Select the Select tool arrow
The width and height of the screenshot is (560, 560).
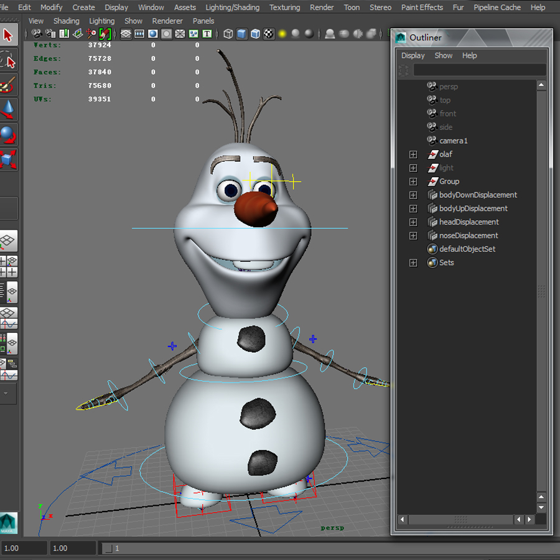click(8, 35)
